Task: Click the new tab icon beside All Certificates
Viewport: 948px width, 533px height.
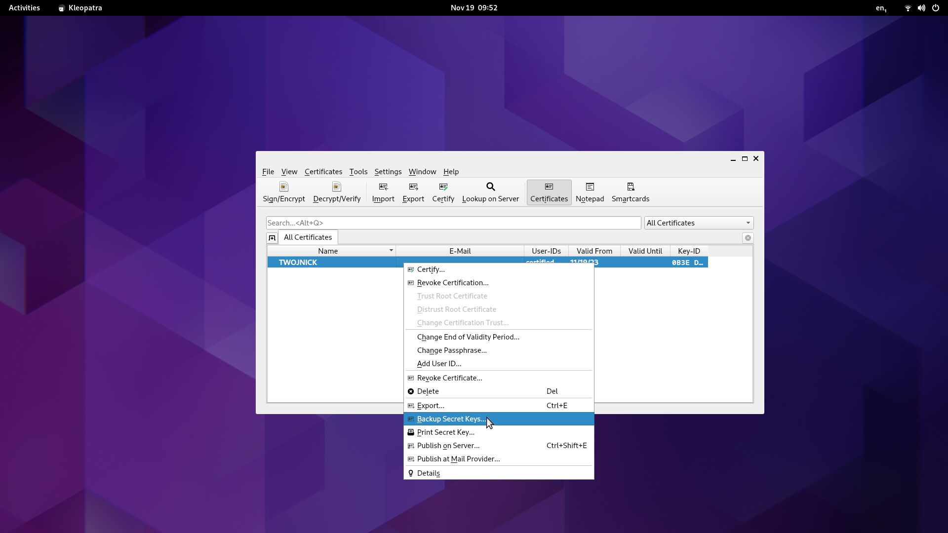Action: [x=272, y=238]
